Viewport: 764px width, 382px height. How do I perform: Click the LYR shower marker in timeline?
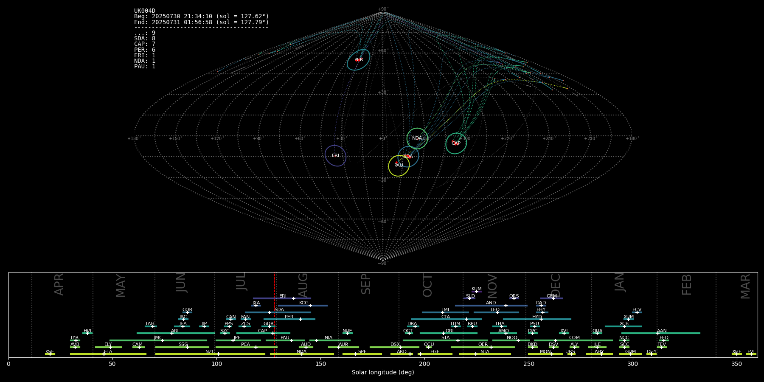pos(76,340)
